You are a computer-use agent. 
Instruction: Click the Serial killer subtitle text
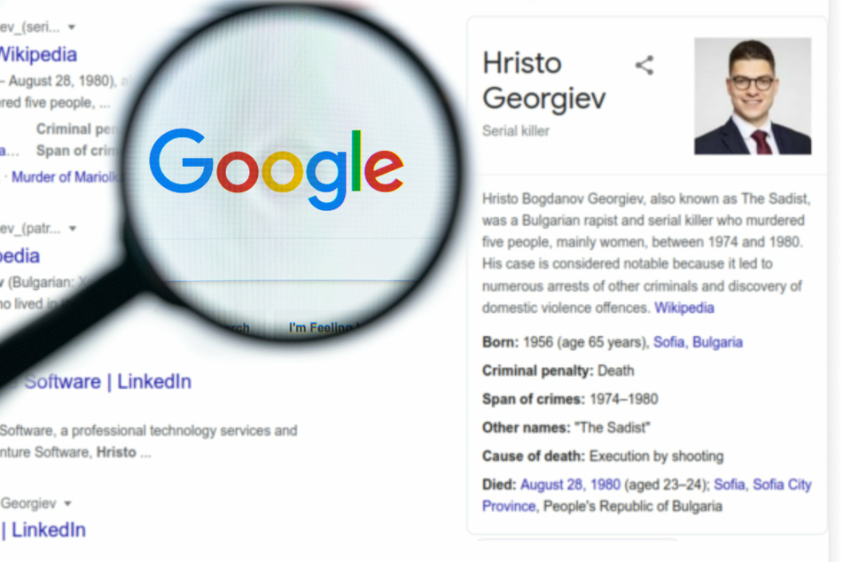[x=516, y=131]
